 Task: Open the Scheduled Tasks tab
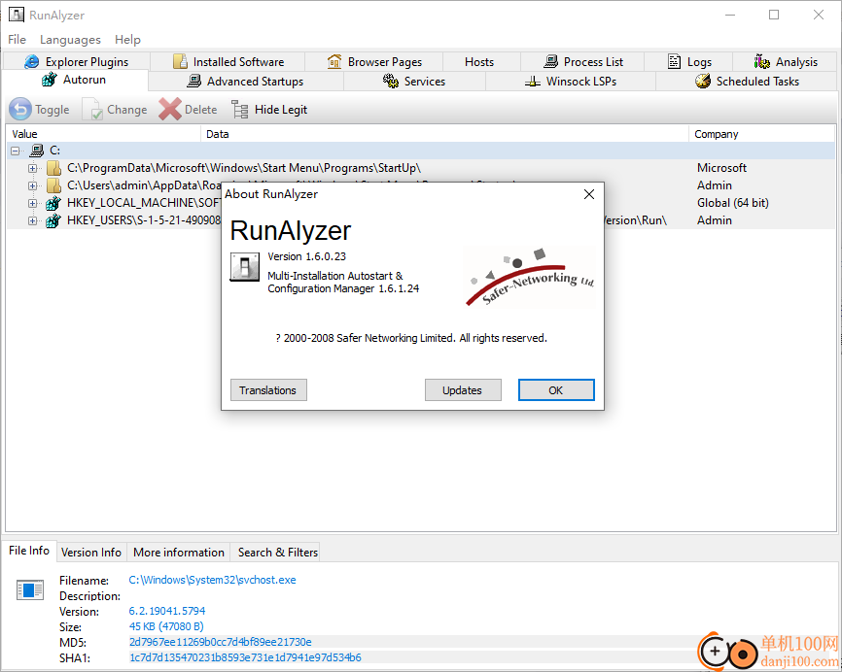click(747, 81)
